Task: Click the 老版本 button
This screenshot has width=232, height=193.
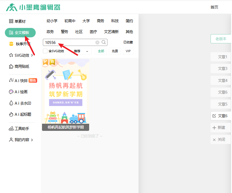Action: pos(221,39)
